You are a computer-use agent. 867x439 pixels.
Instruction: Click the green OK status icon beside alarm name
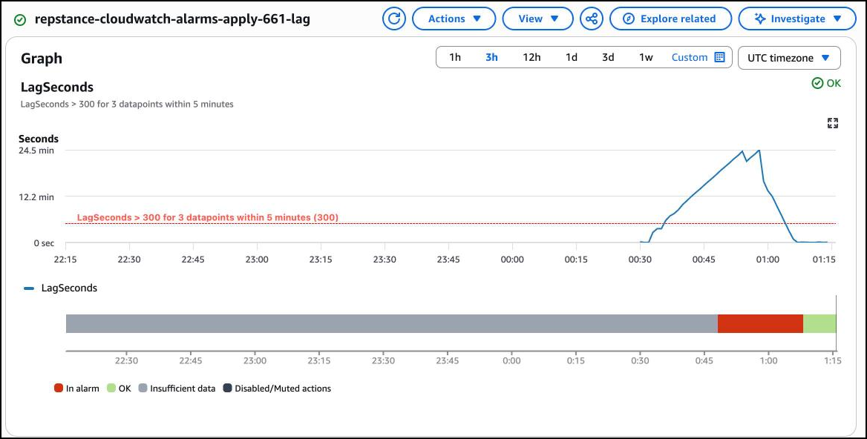[20, 20]
